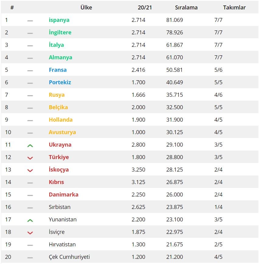Select the Sırbistan row name
The width and height of the screenshot is (259, 264).
(59, 207)
